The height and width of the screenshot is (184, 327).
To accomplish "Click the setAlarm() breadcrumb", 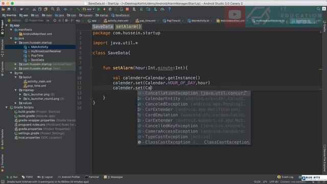I will tap(128, 27).
